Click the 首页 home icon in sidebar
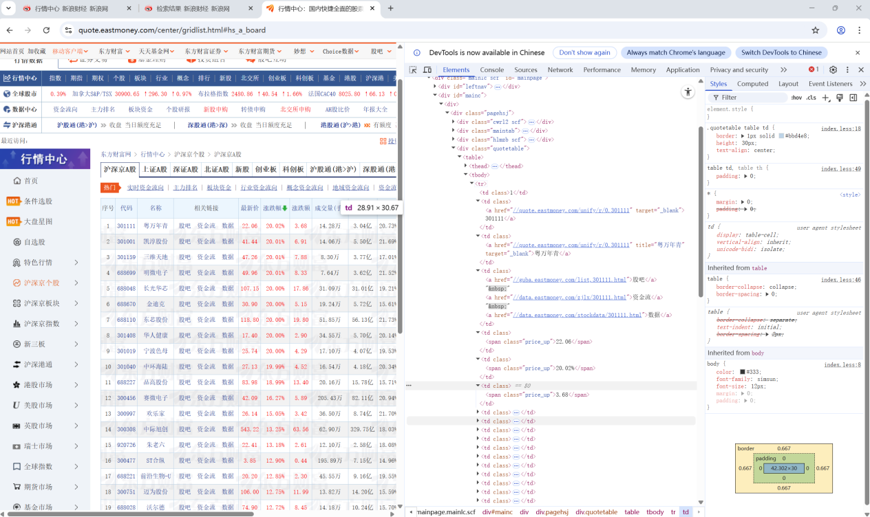Screen dimensions: 870x517 point(18,181)
